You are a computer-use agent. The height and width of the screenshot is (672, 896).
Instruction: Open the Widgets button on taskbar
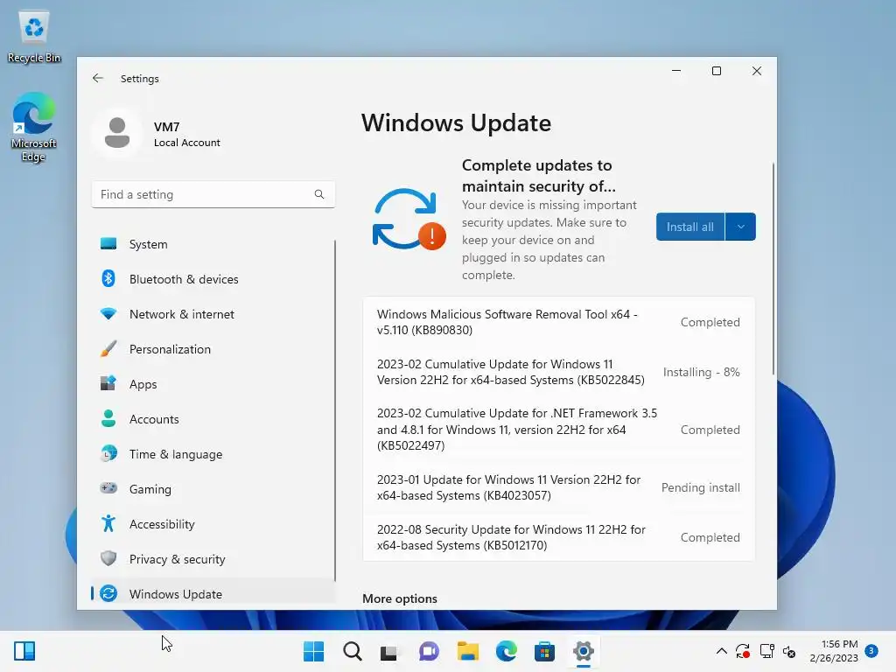tap(24, 651)
